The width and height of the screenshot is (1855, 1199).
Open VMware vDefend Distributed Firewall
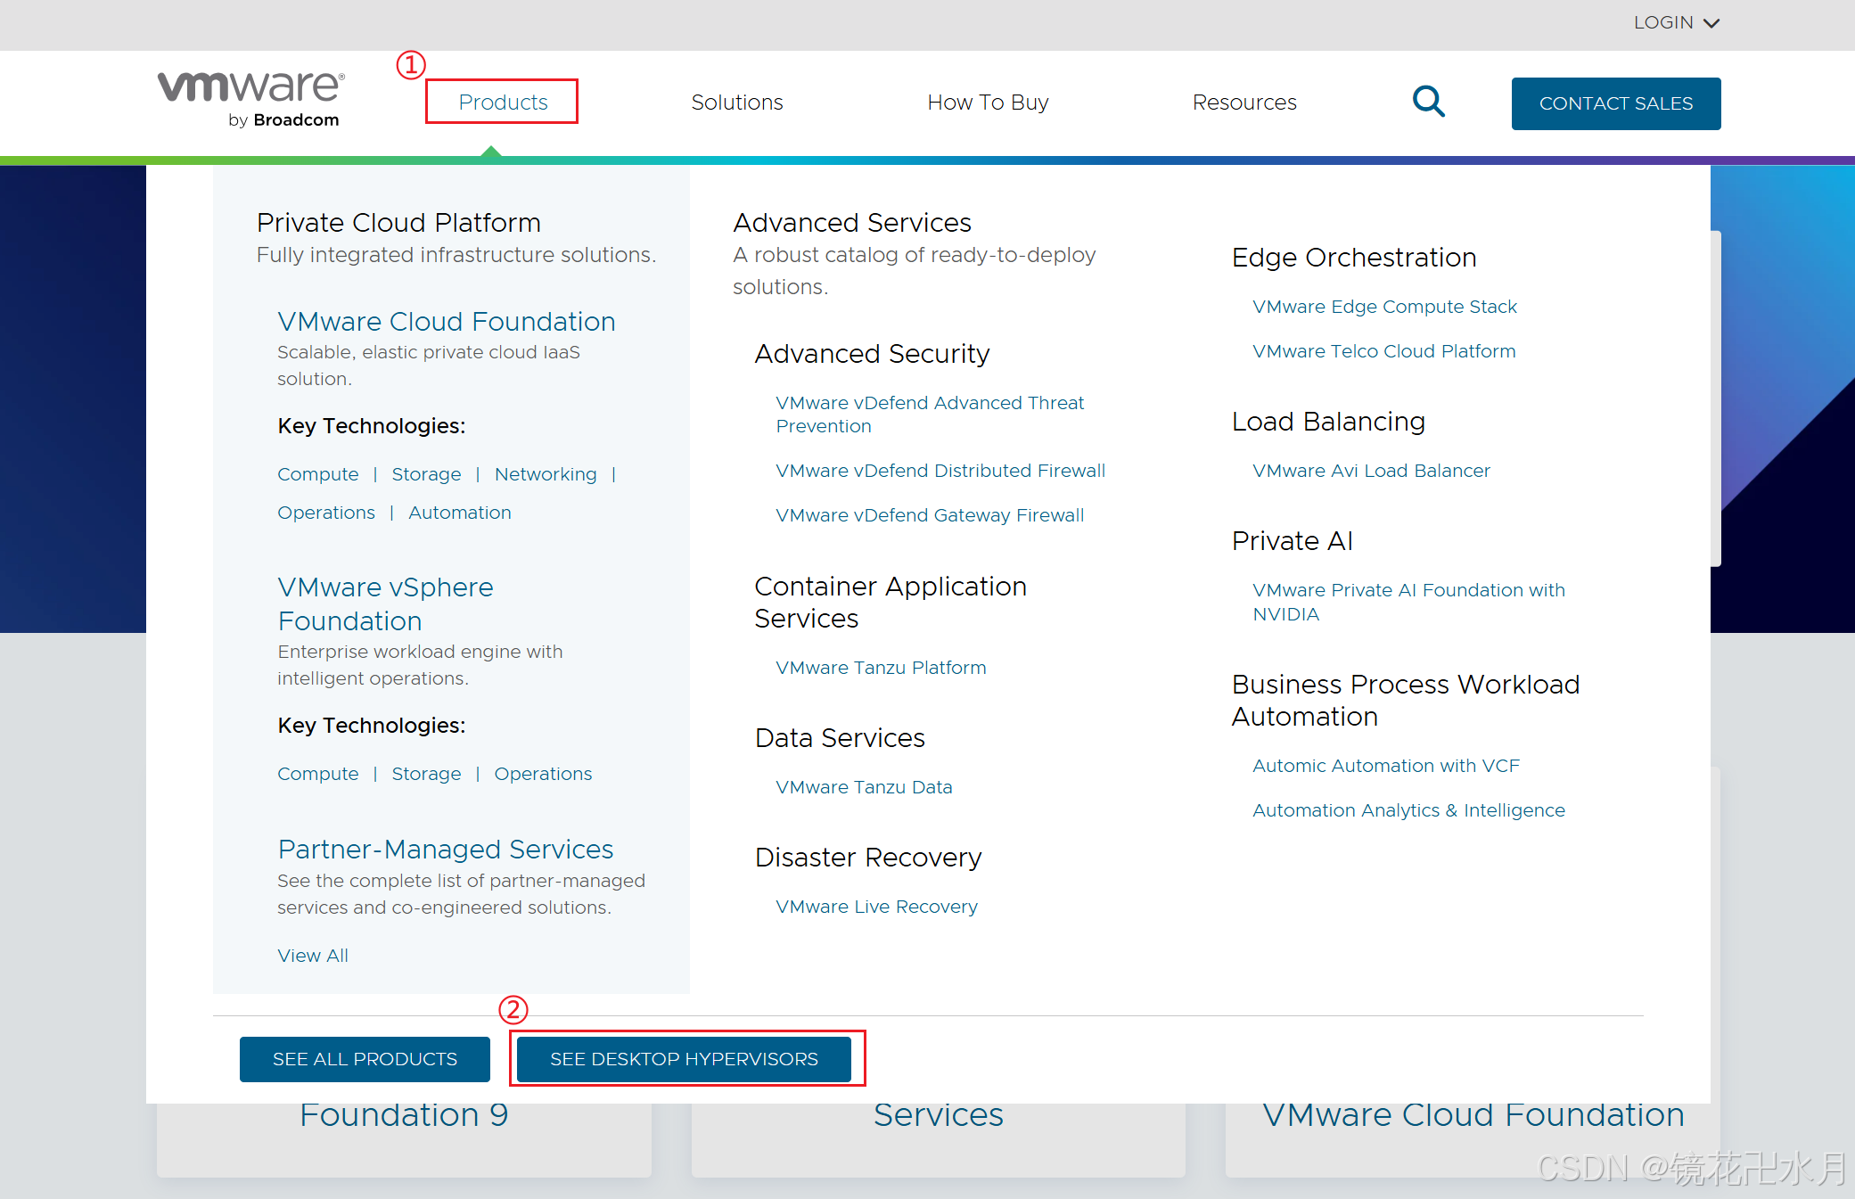[940, 471]
